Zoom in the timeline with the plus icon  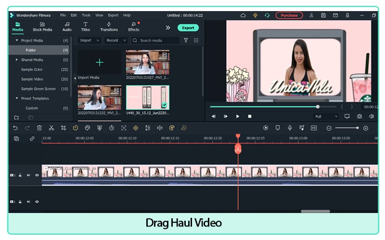click(x=366, y=128)
